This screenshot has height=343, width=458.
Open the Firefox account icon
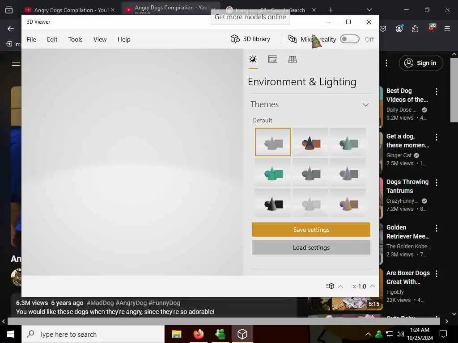click(399, 28)
